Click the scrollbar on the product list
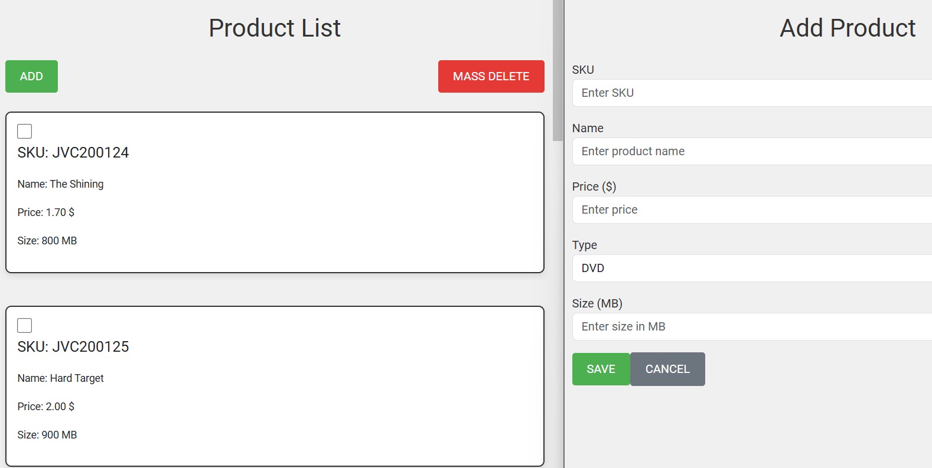 [558, 71]
